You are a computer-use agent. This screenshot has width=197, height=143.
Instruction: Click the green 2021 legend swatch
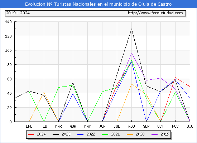(105, 134)
